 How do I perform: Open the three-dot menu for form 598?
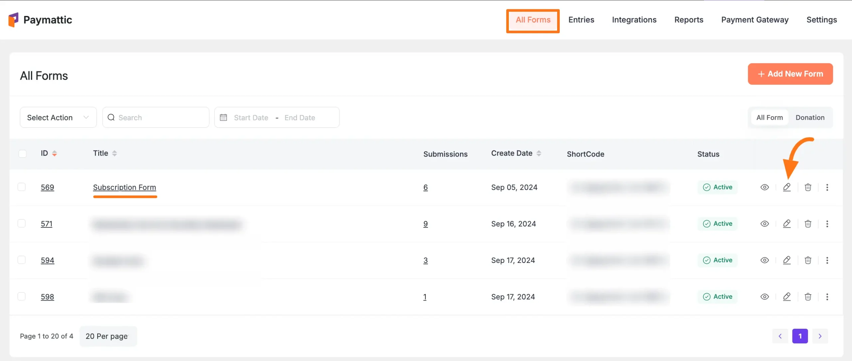pos(827,297)
